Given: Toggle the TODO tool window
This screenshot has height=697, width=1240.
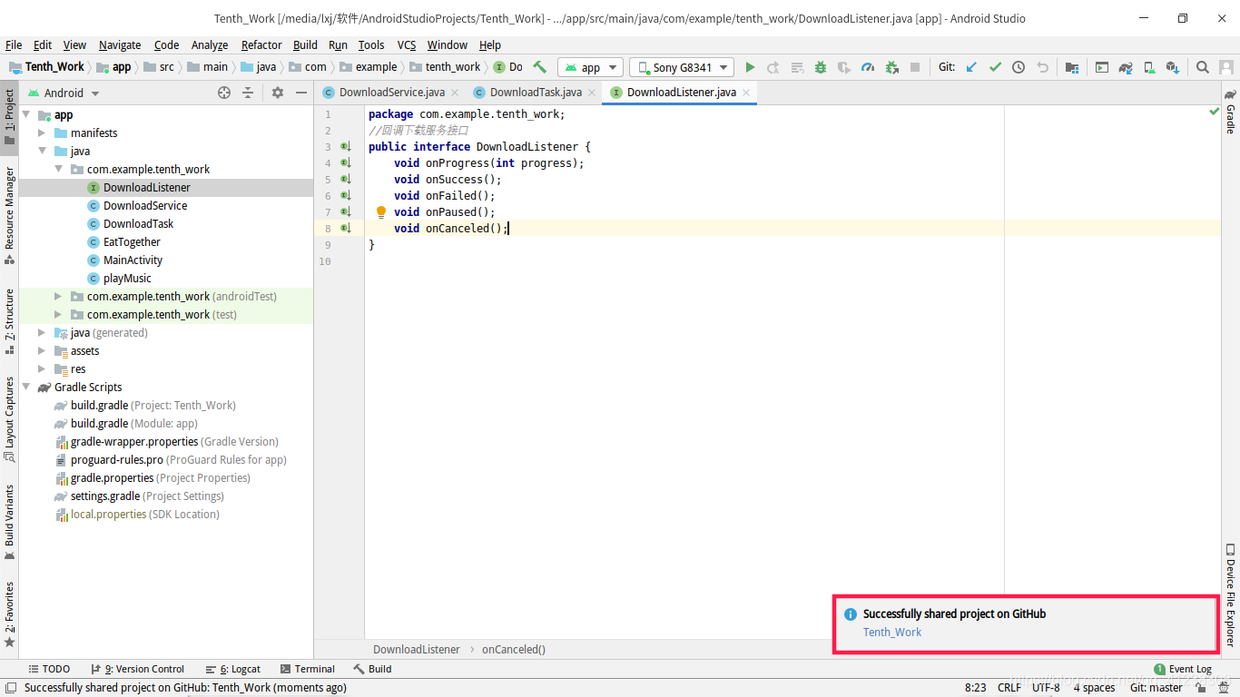Looking at the screenshot, I should coord(49,669).
